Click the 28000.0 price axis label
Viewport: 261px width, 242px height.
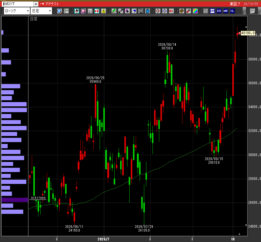click(255, 178)
